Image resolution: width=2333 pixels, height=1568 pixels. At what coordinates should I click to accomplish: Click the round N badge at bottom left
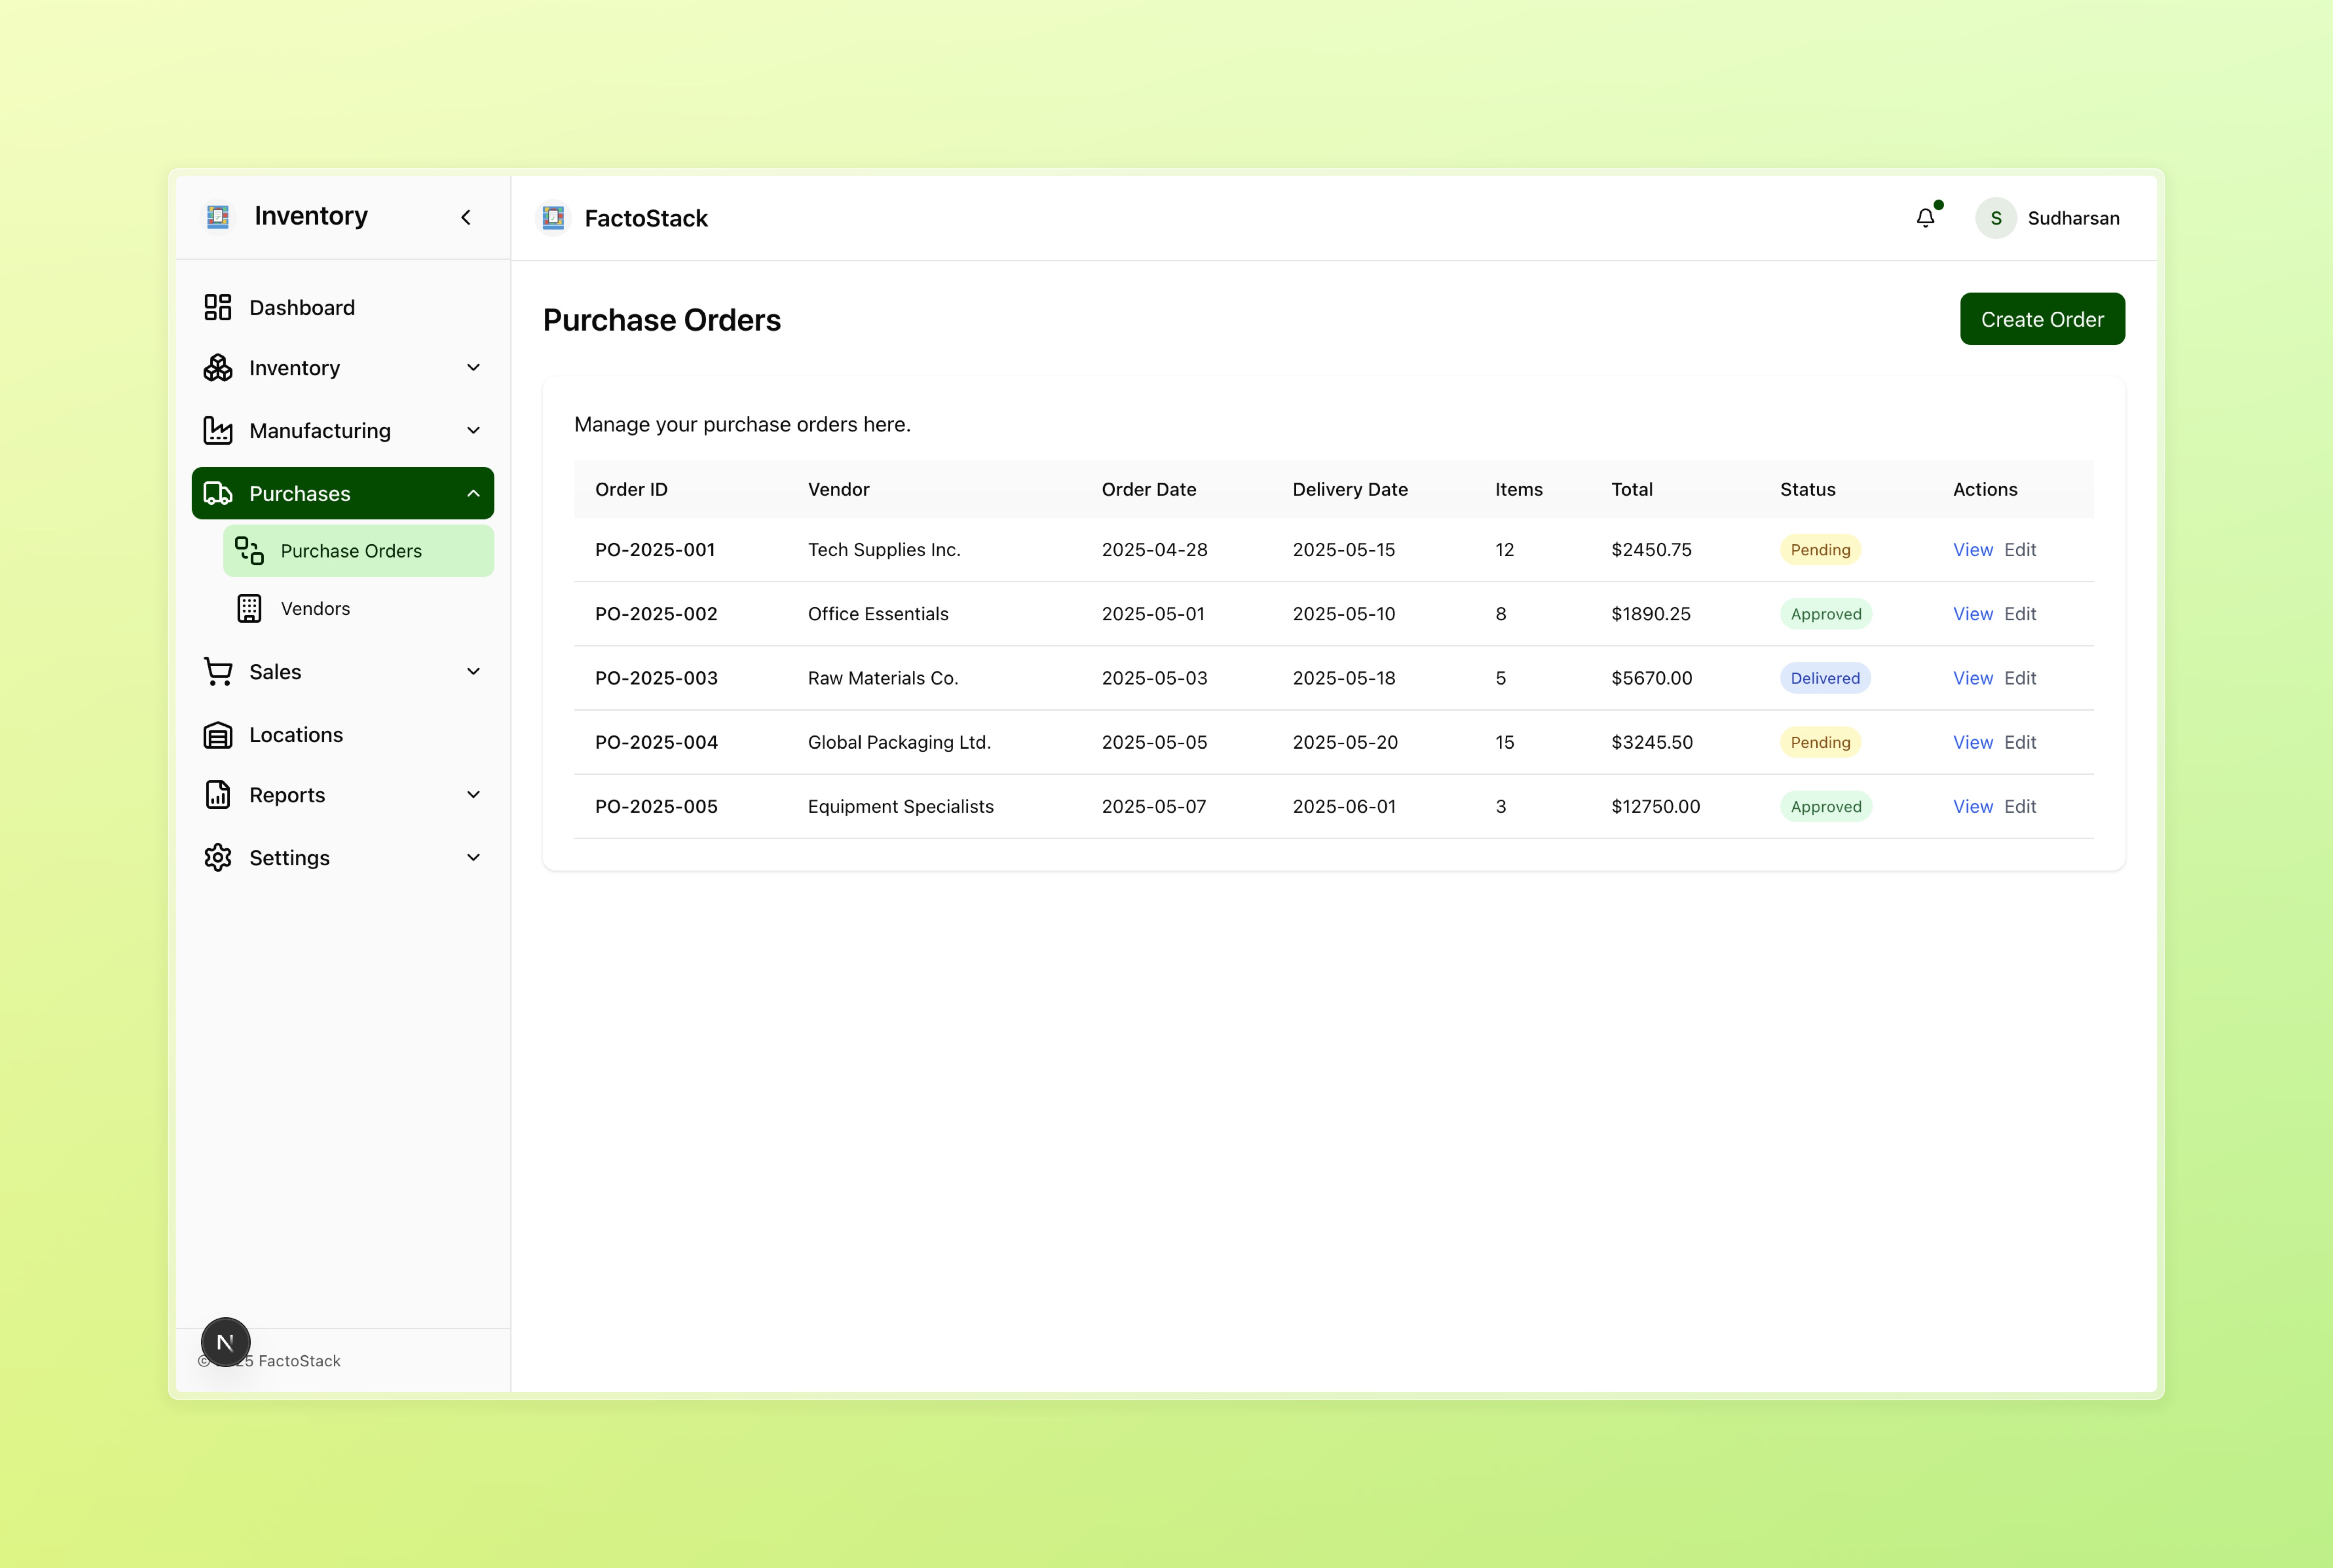tap(225, 1342)
